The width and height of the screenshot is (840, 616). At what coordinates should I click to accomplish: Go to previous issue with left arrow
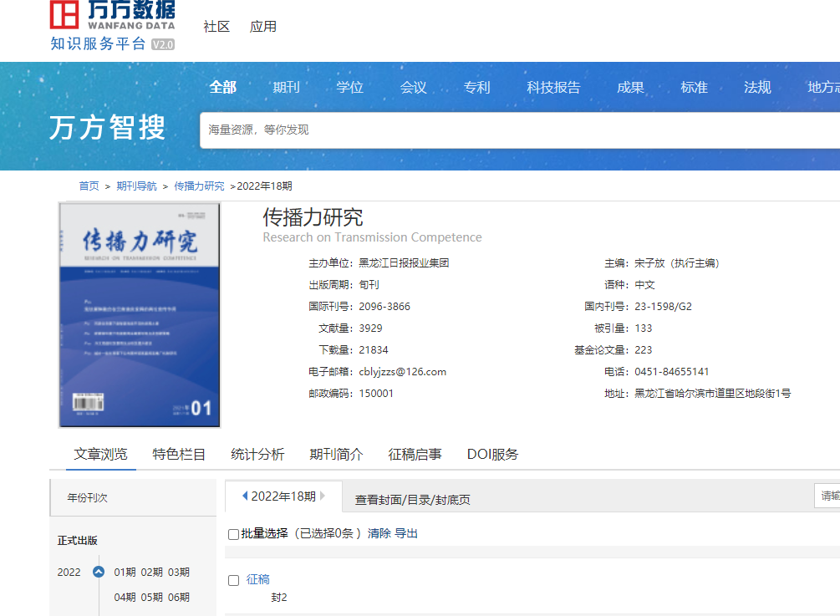click(244, 496)
